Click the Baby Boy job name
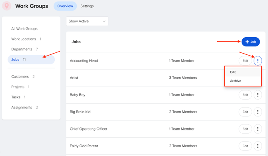The height and width of the screenshot is (156, 268). point(78,95)
